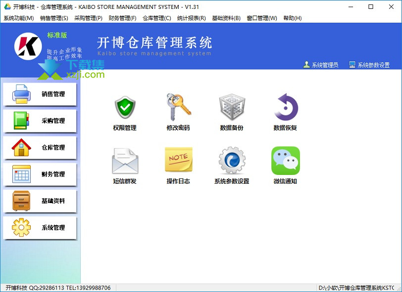Open the 系统功能(M) menu
This screenshot has width=402, height=292.
tap(19, 18)
